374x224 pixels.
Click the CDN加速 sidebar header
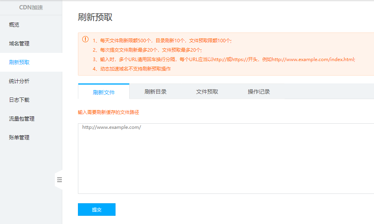coord(31,7)
